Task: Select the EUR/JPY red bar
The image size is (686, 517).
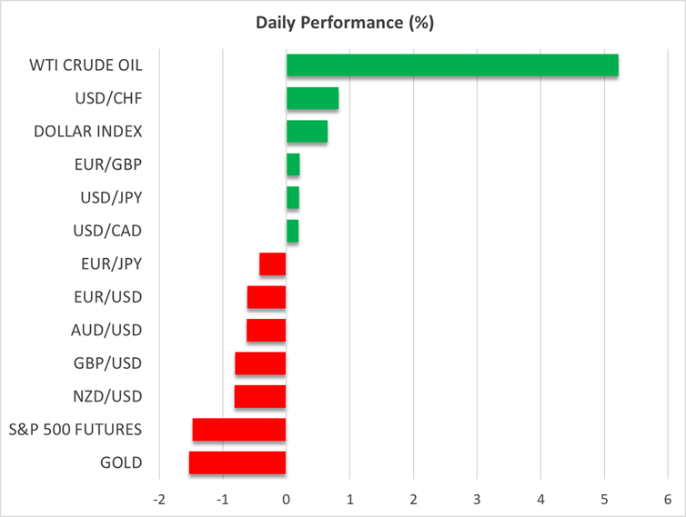Action: [273, 264]
